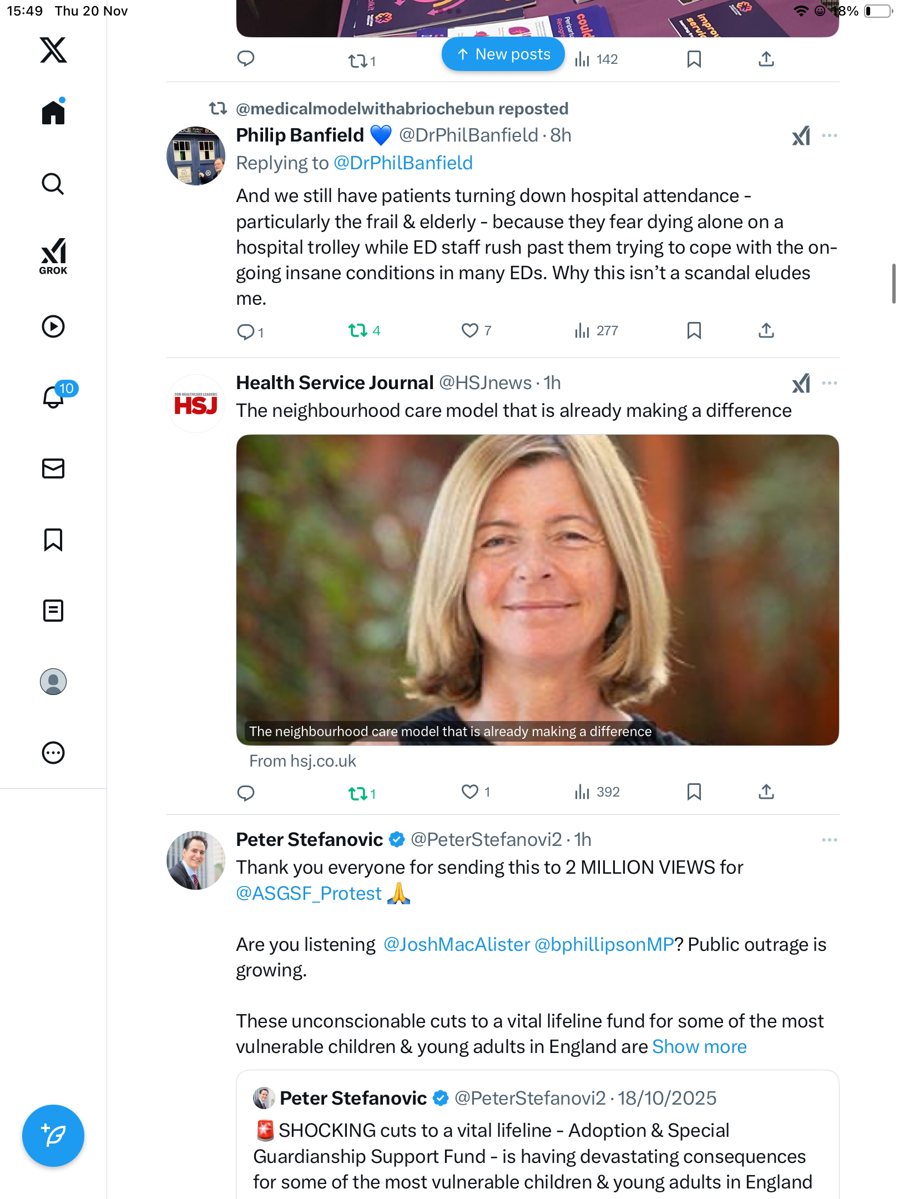
Task: Bookmark the Health Service Journal post
Action: (694, 792)
